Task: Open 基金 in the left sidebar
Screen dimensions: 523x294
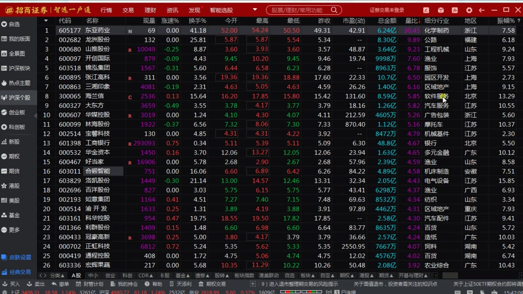Action: pos(11,215)
